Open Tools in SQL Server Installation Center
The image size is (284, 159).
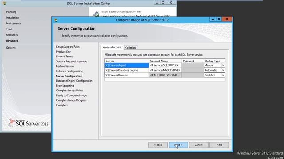tap(9, 29)
